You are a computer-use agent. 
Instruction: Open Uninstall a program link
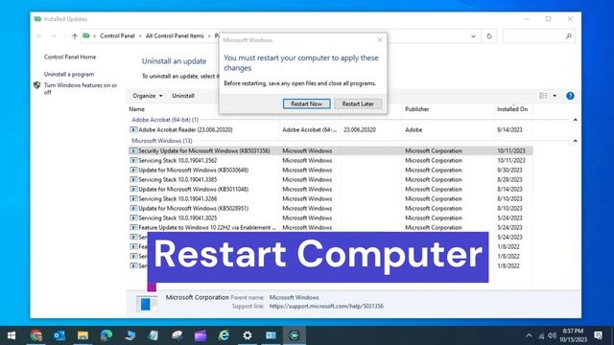69,74
